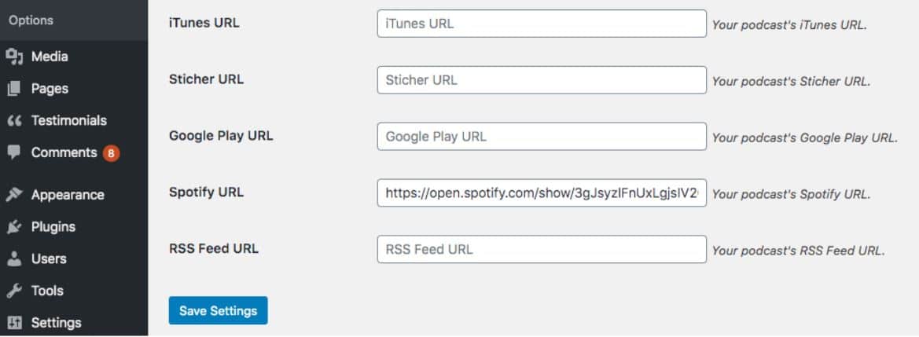Click the Tools wrench icon
This screenshot has width=919, height=337.
(x=13, y=291)
